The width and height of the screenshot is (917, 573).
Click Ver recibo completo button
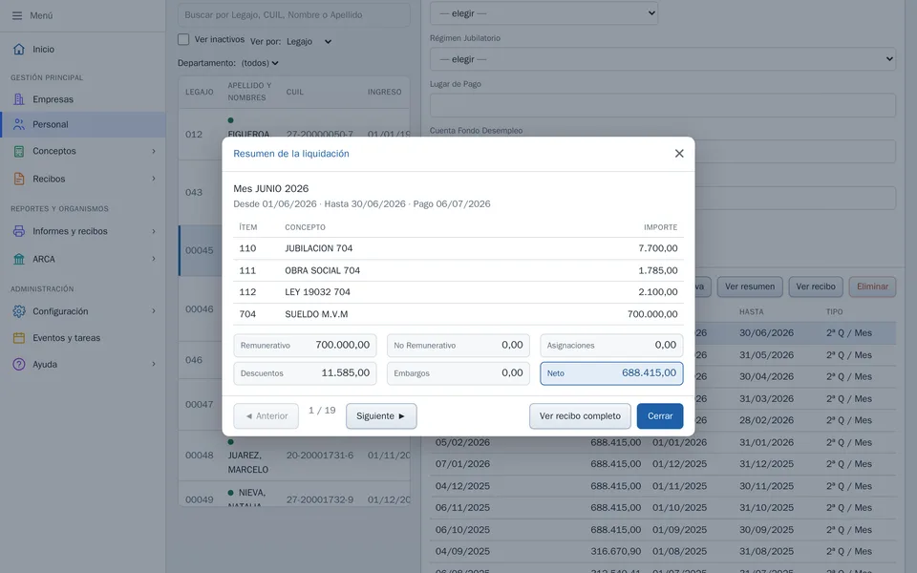(580, 416)
